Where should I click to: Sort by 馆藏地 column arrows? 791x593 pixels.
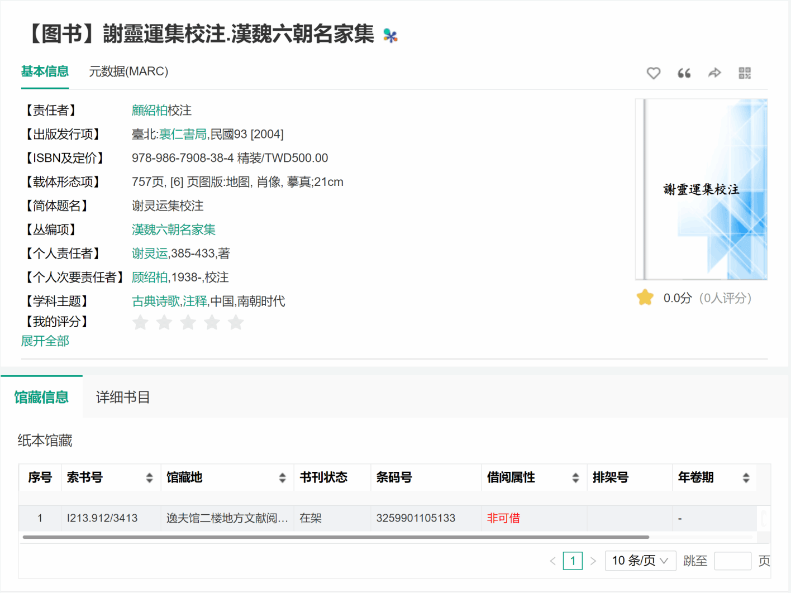pos(282,478)
